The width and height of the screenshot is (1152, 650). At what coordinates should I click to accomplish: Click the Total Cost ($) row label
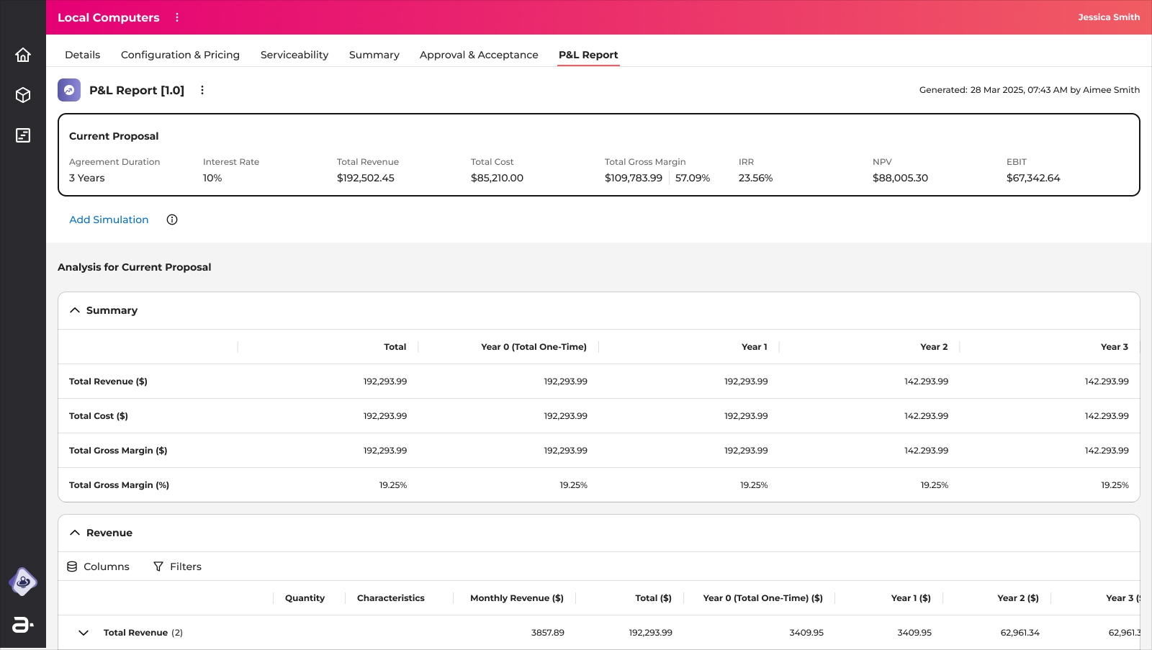(99, 416)
